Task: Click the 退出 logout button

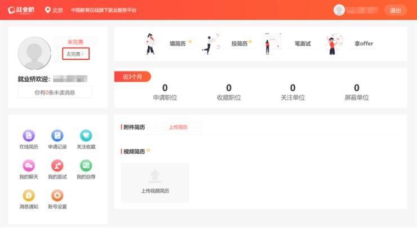Action: [x=396, y=10]
